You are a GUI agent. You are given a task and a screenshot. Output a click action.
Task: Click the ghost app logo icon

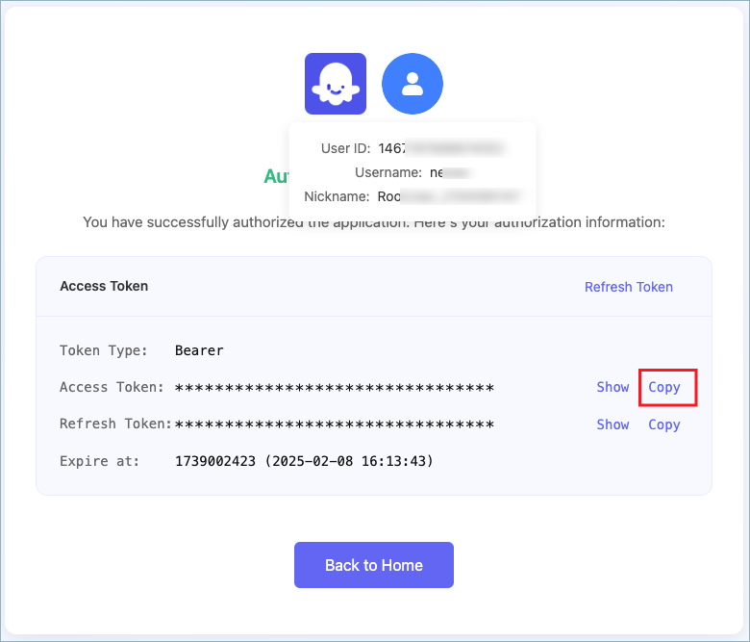coord(336,84)
